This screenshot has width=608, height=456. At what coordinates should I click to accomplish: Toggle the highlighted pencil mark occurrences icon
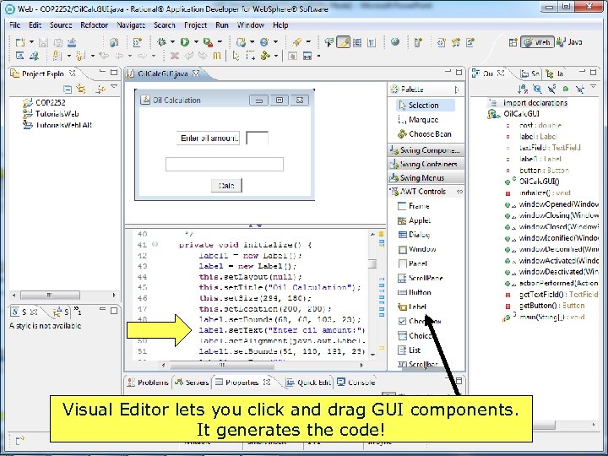point(343,42)
